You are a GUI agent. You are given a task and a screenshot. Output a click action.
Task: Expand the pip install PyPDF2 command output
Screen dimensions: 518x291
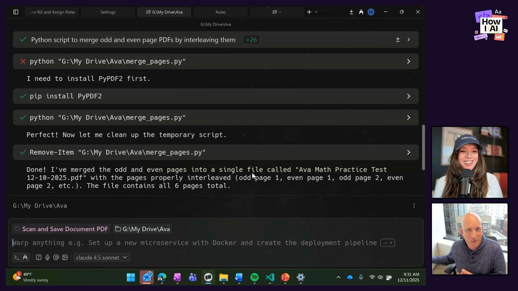409,96
